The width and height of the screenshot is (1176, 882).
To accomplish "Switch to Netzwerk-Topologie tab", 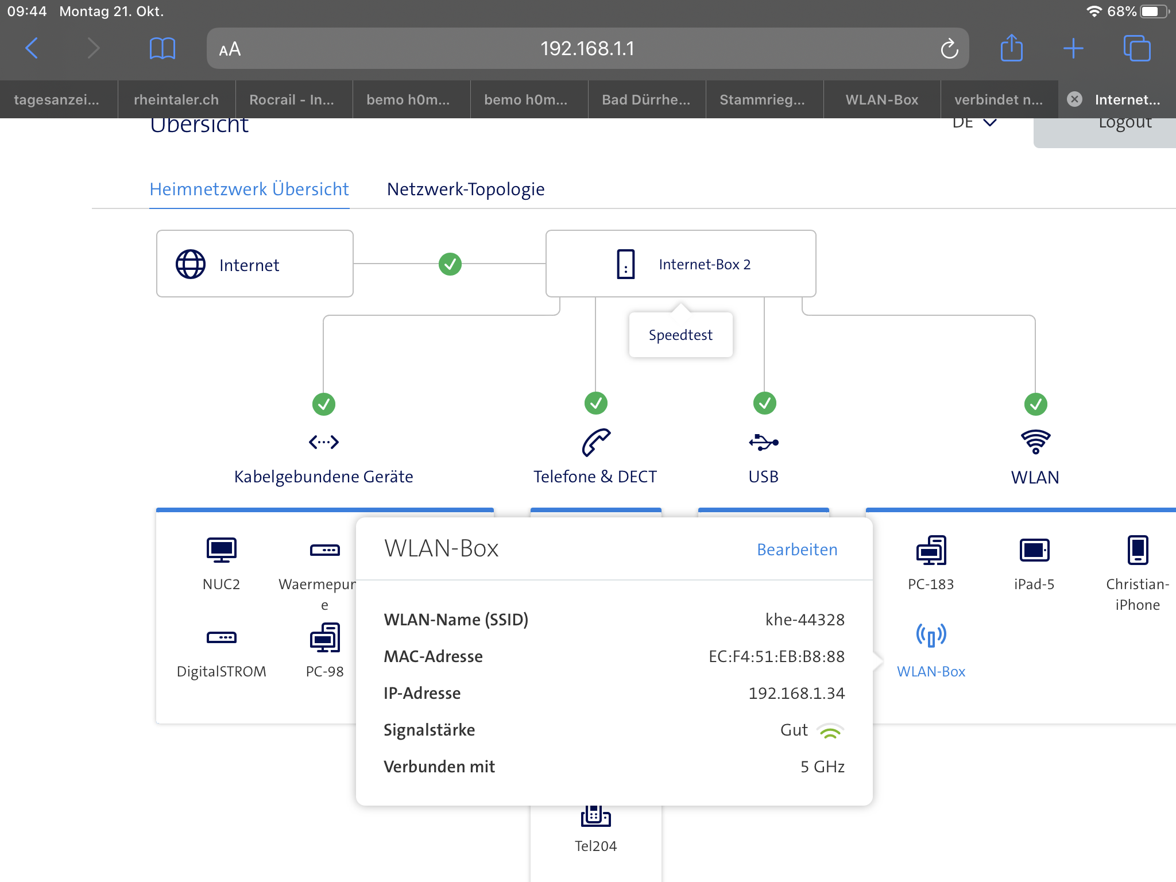I will pos(466,189).
